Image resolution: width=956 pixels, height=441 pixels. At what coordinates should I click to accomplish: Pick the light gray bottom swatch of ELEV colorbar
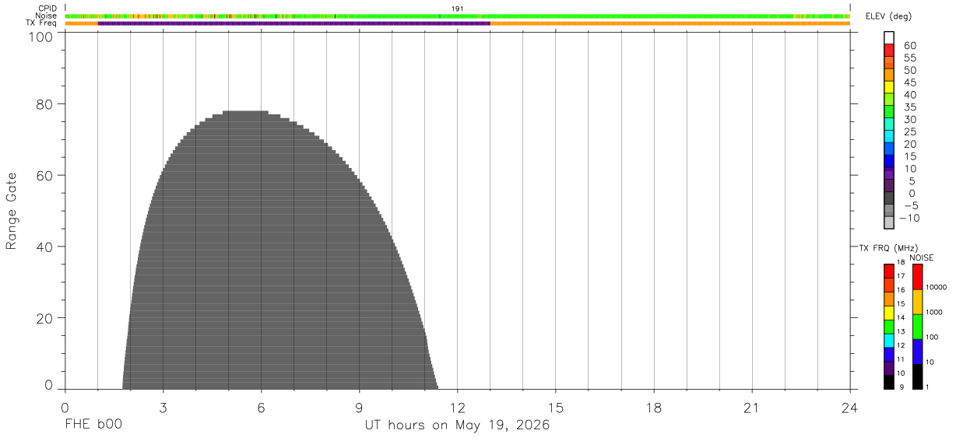click(x=889, y=222)
